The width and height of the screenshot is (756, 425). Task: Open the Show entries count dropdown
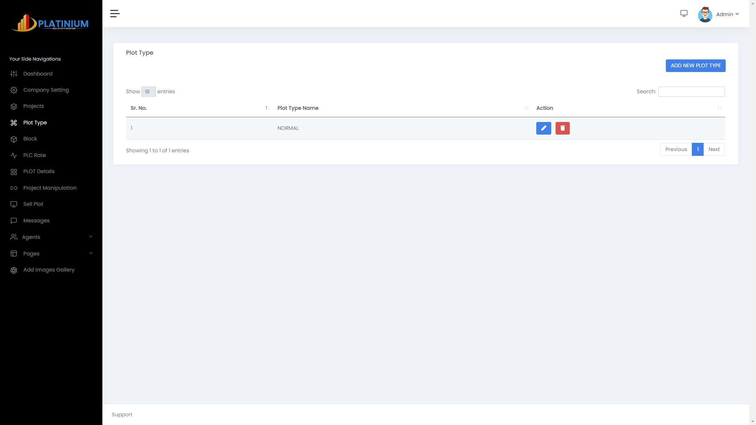[x=148, y=92]
